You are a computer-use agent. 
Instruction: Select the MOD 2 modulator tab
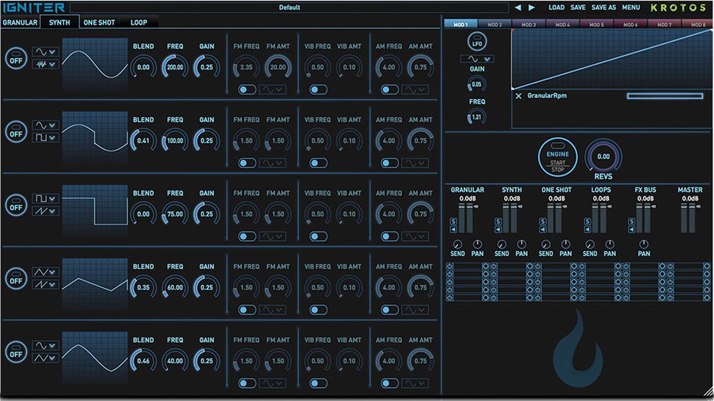494,25
